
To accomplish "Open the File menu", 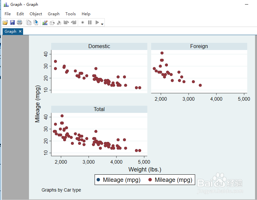I will [x=7, y=14].
